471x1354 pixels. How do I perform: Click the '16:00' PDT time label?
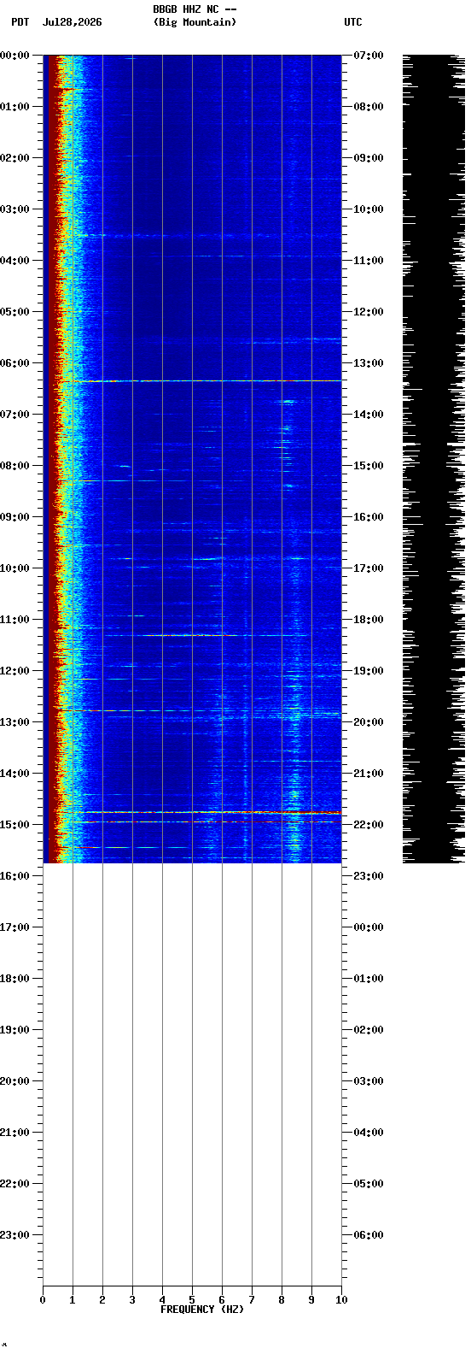15,876
